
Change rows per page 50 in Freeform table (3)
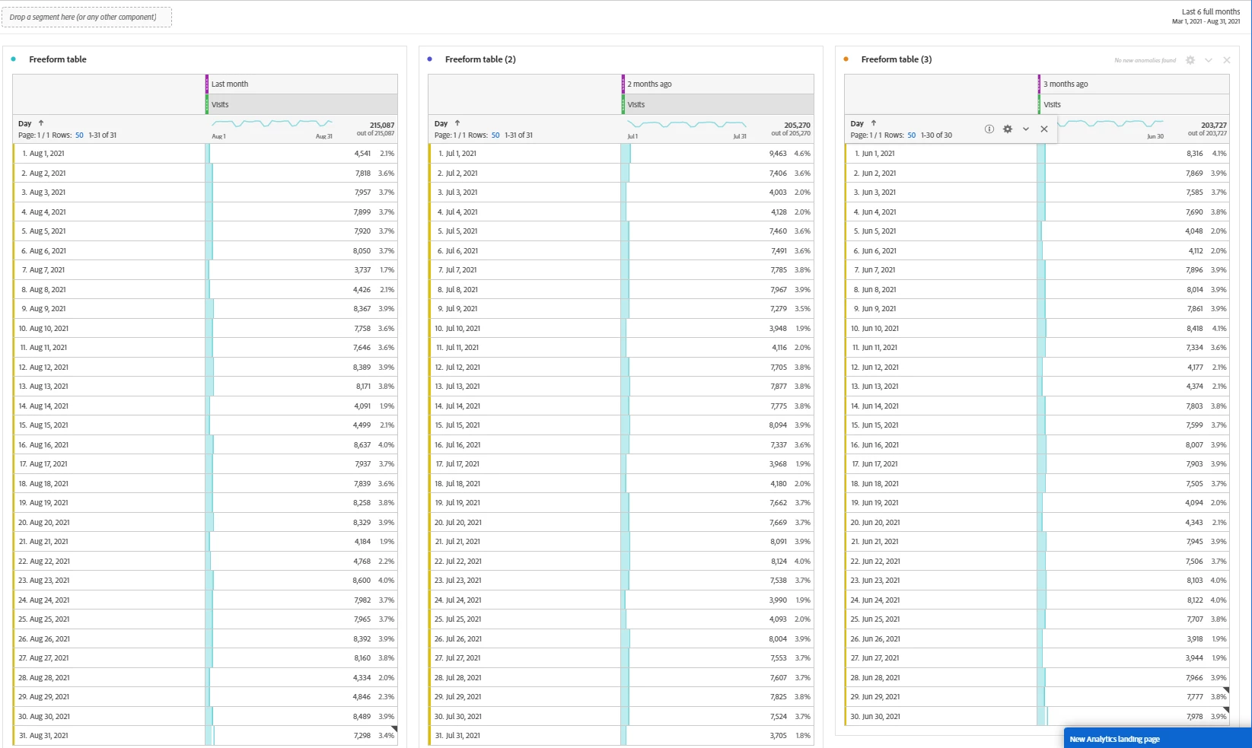tap(912, 135)
